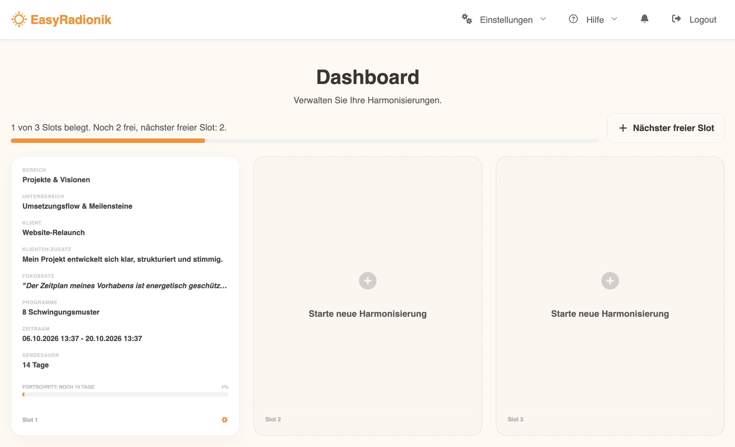Image resolution: width=735 pixels, height=447 pixels.
Task: Click the 'Website-Relaunch' Klient value
Action: tap(53, 233)
